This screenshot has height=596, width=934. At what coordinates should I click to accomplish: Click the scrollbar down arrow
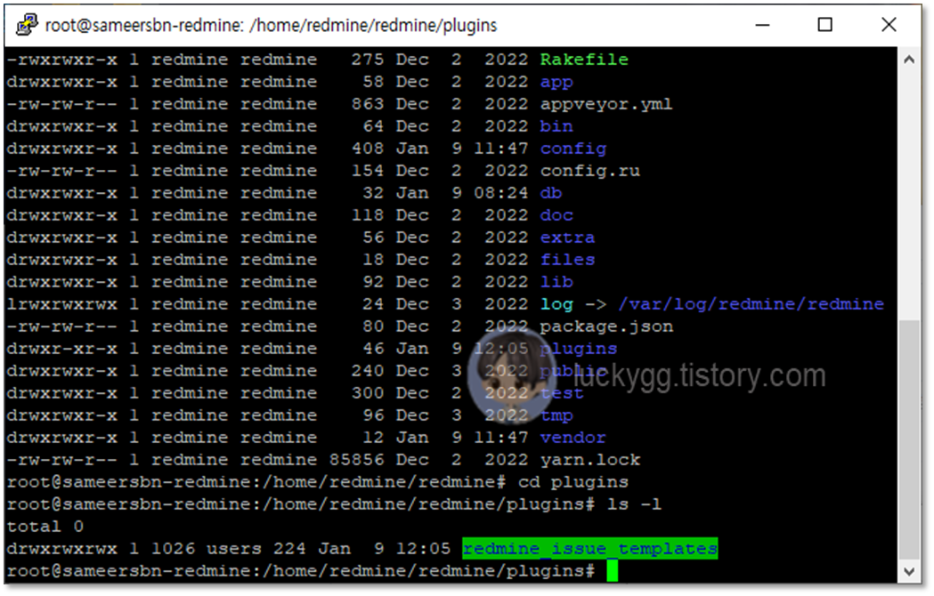tap(909, 572)
